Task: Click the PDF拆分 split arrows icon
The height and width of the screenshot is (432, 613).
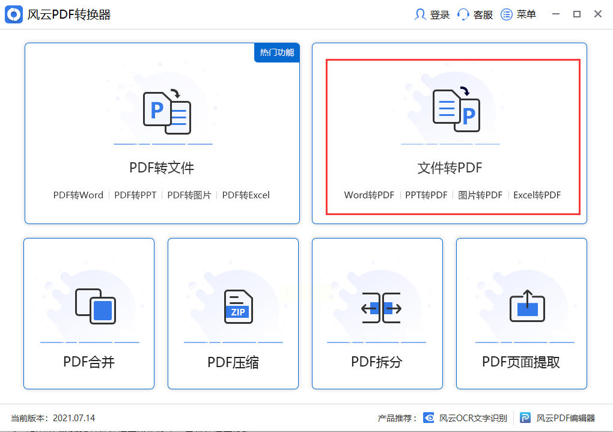Action: click(x=381, y=308)
